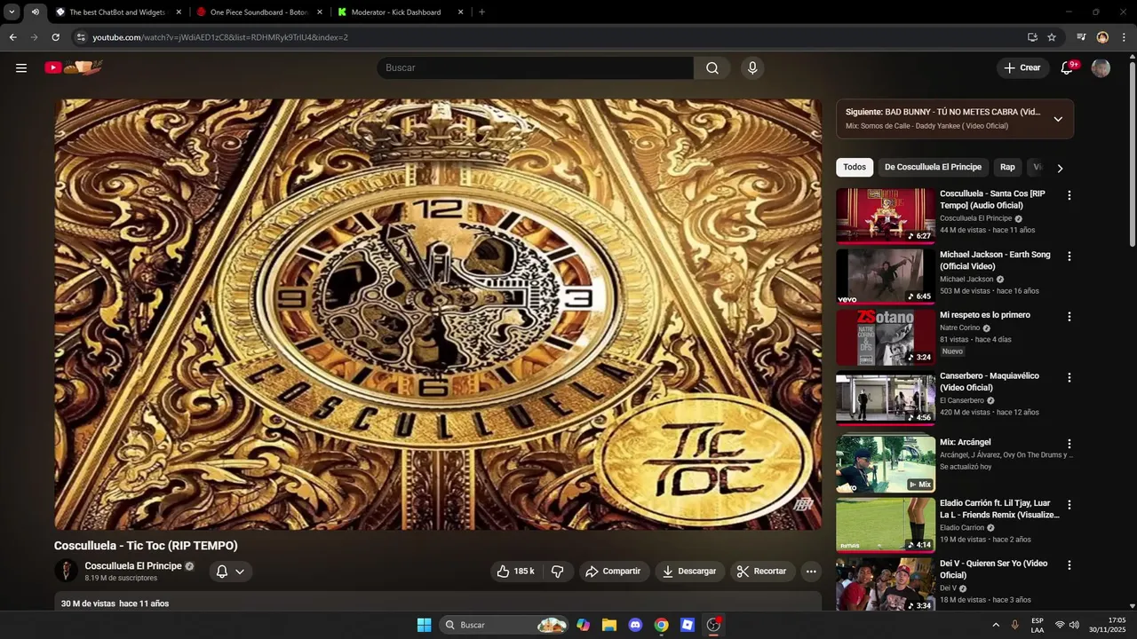The height and width of the screenshot is (639, 1137).
Task: Open Chrome profile avatar
Action: coord(1102,37)
